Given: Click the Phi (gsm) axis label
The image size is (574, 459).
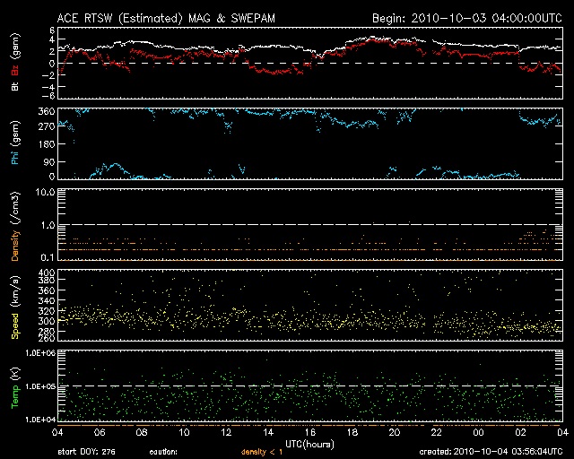Looking at the screenshot, I should 14,147.
